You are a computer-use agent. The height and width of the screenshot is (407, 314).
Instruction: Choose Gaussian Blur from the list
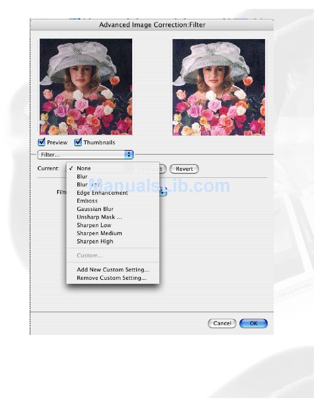pyautogui.click(x=113, y=209)
